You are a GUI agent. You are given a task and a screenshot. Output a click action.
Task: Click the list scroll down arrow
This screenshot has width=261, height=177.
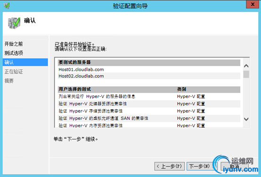click(x=246, y=119)
